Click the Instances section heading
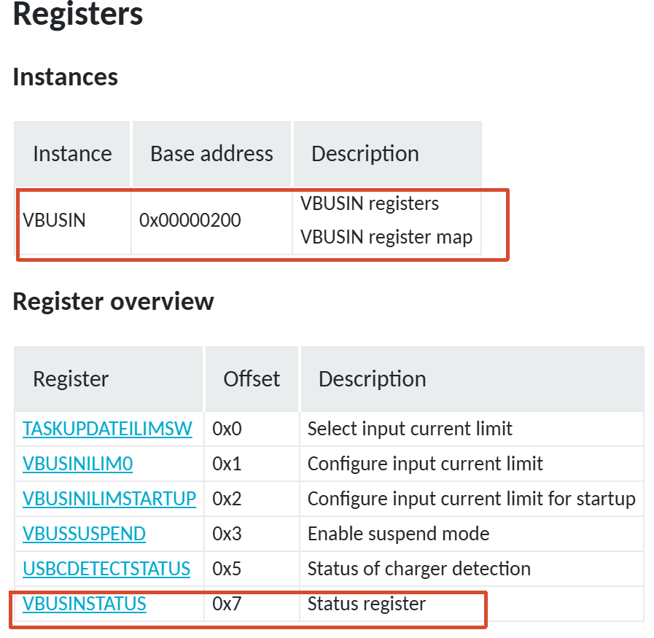This screenshot has width=654, height=638. 66,77
